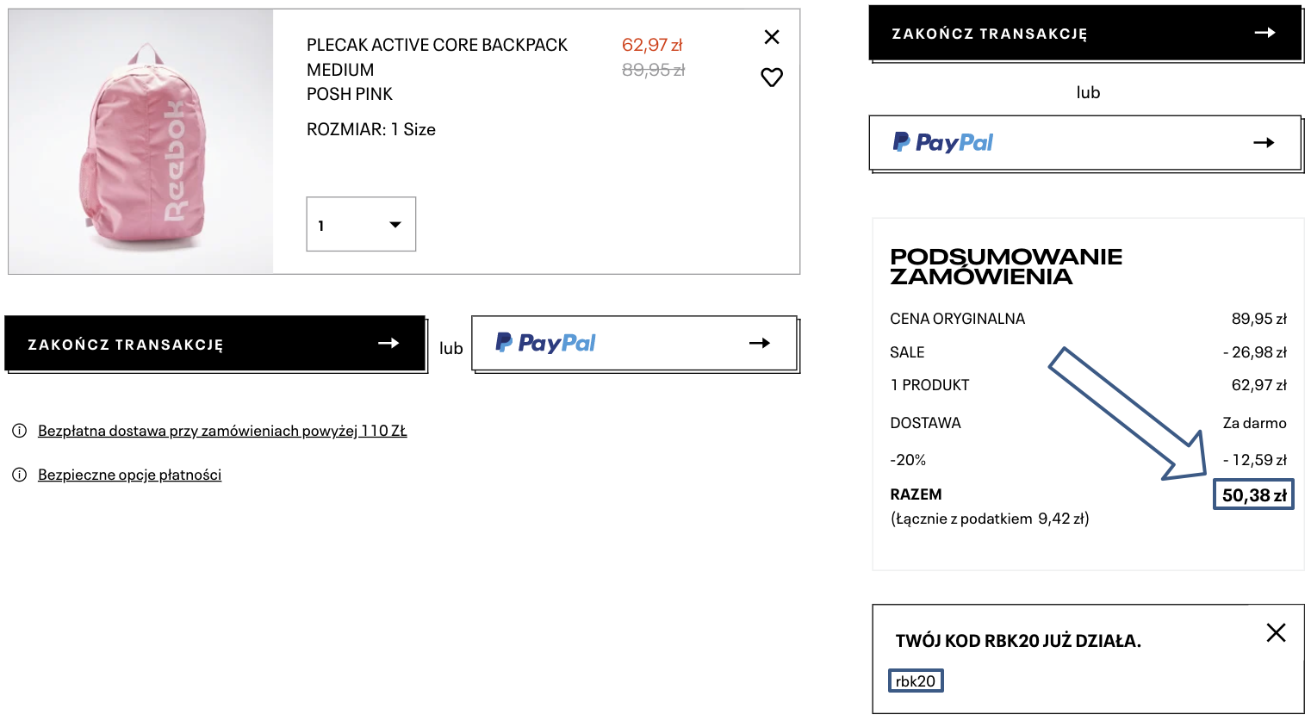
Task: Choose PayPal button in right sidebar
Action: tap(1084, 143)
